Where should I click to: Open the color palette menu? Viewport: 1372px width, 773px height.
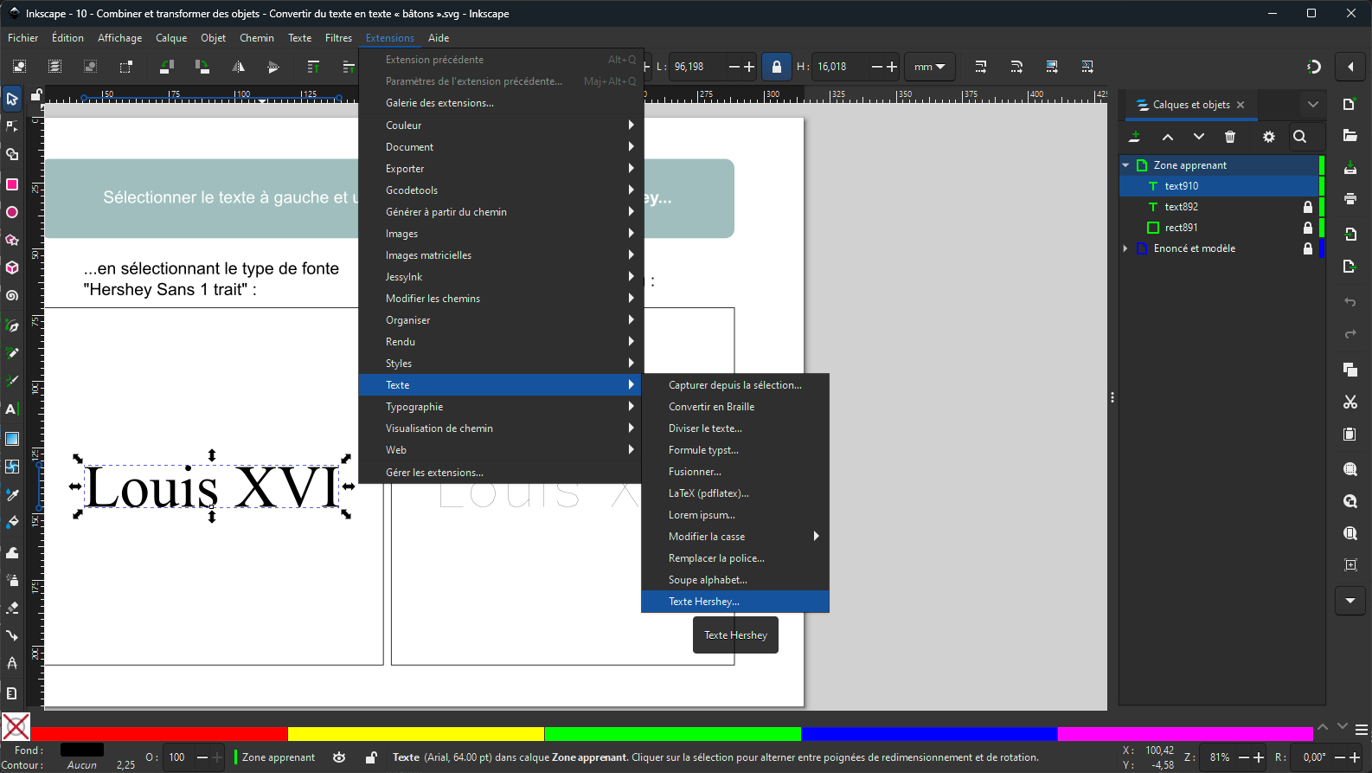pyautogui.click(x=1361, y=729)
